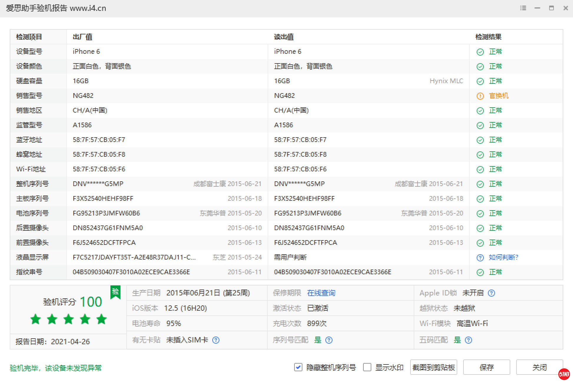Click the help icon next to 未插入SIM卡

(x=216, y=340)
